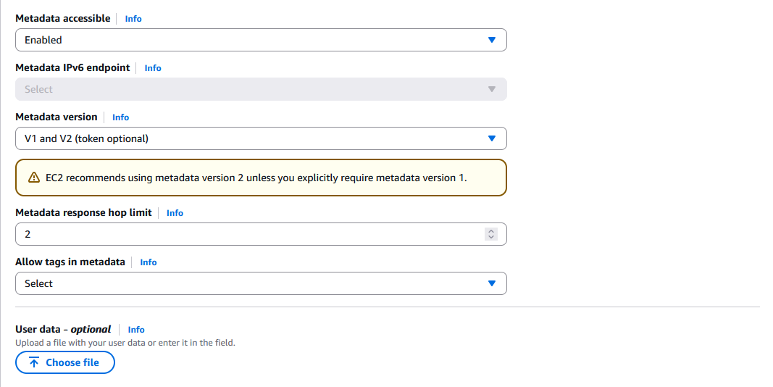Image resolution: width=773 pixels, height=387 pixels.
Task: Click the grey caret on Metadata IPv6 endpoint
Action: coord(492,89)
